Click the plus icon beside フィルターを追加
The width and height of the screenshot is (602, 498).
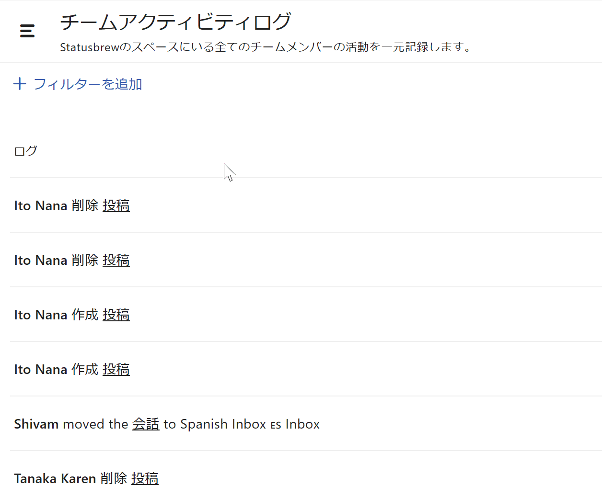(x=20, y=84)
